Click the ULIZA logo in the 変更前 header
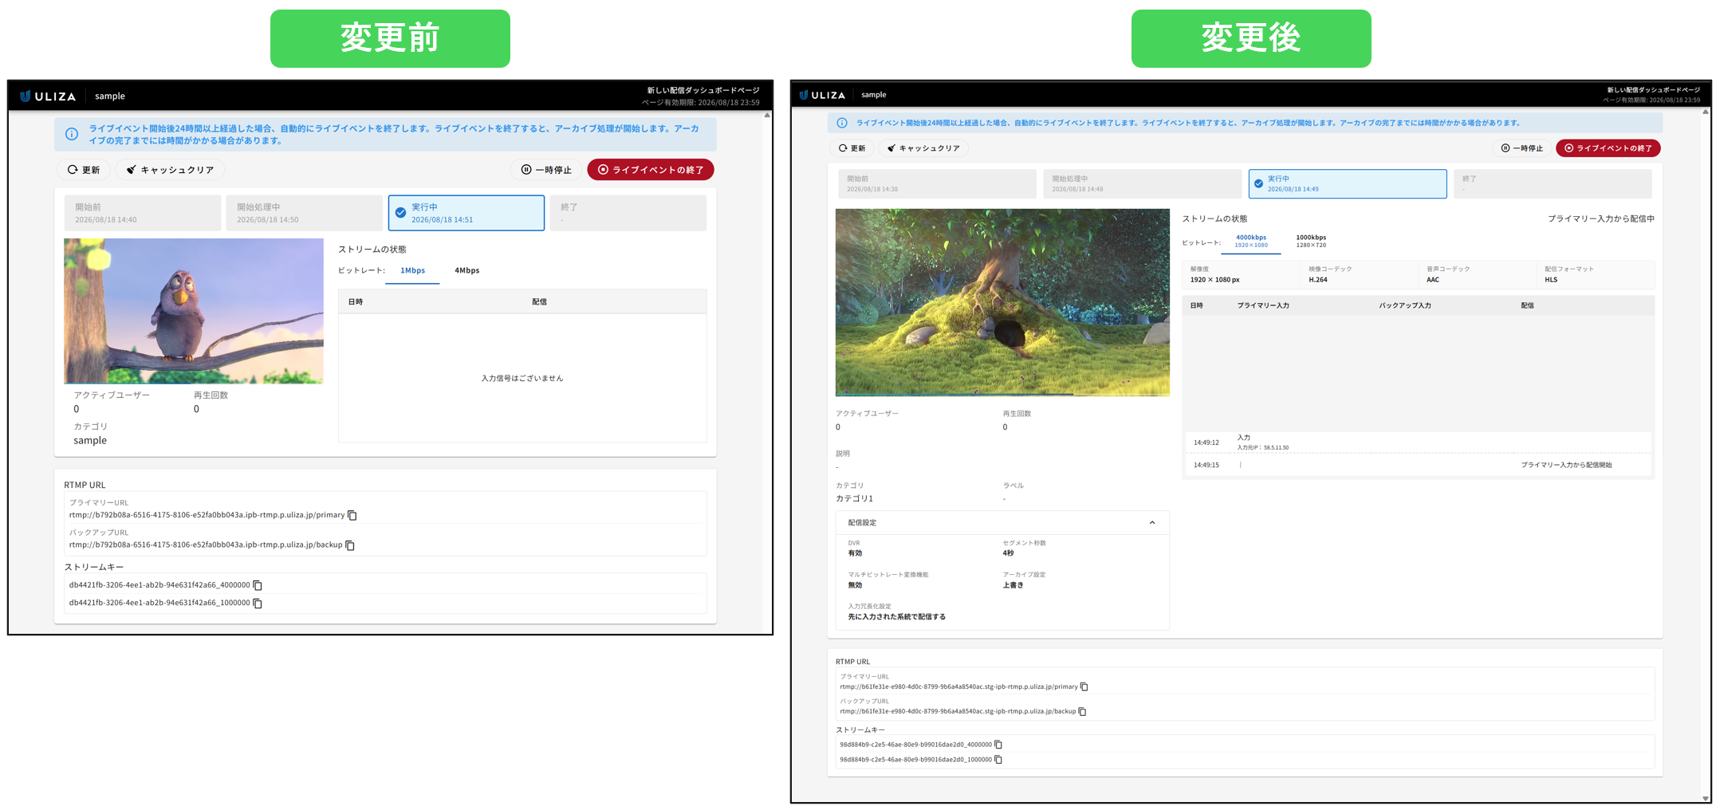Screen dimensions: 1716x810 (x=48, y=96)
